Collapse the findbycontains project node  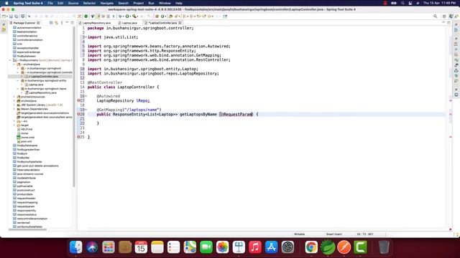pyautogui.click(x=10, y=60)
